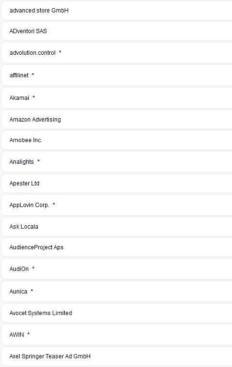Screen dimensions: 232x367
Task: Expand the AppLovin Corp. row
Action: point(117,205)
